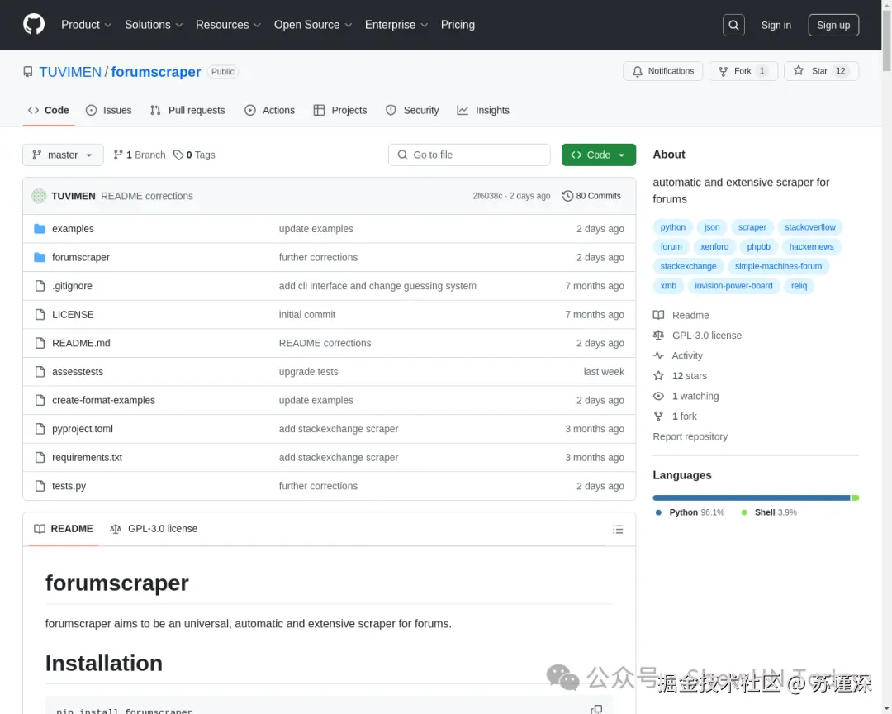The width and height of the screenshot is (892, 714).
Task: Click the requirements.txt file icon
Action: [40, 457]
